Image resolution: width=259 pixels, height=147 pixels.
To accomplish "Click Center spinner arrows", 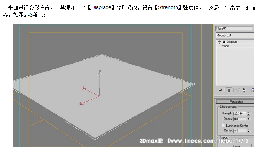I will click(249, 130).
